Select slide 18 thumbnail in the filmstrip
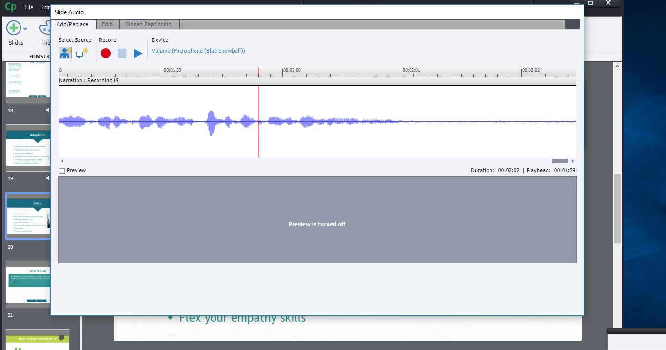The image size is (666, 350). 28,82
